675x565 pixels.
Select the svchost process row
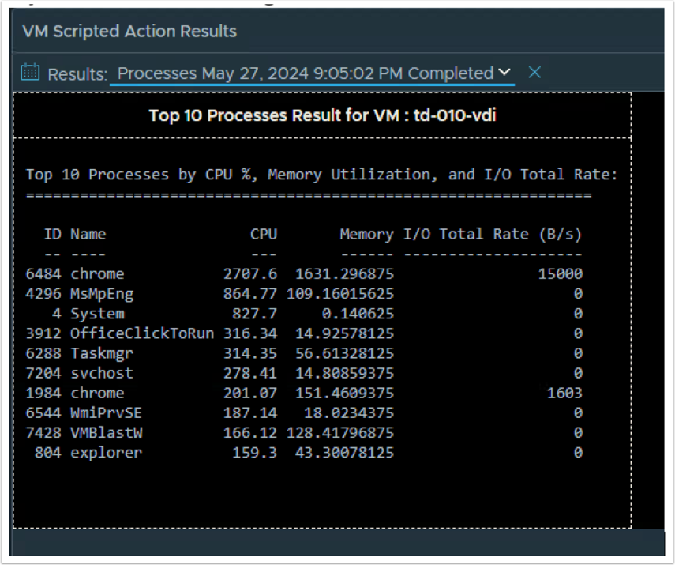[x=102, y=373]
